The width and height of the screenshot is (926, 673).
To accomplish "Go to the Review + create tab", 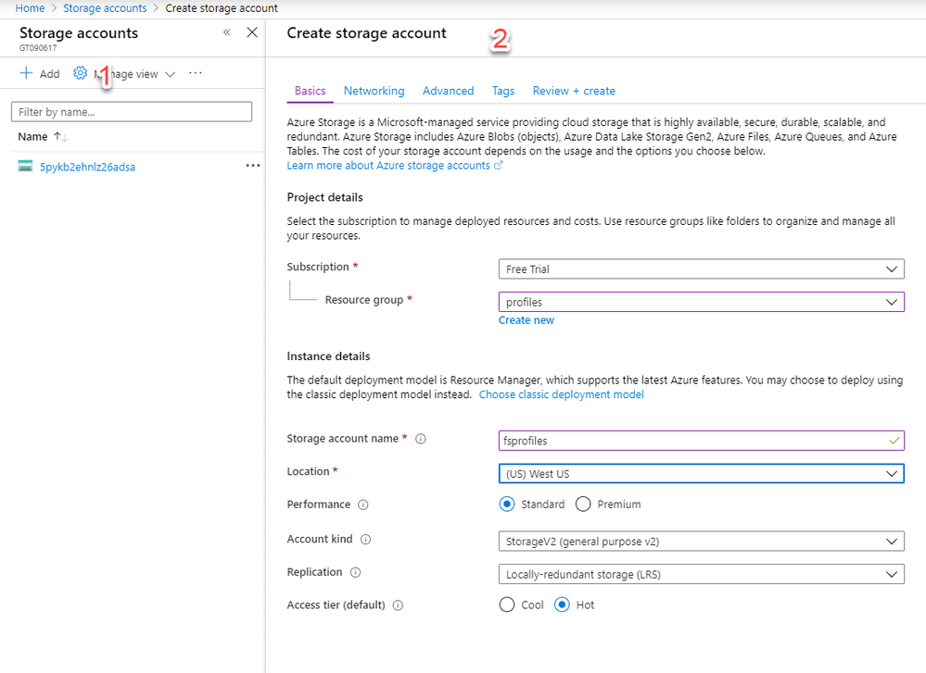I will pos(574,91).
